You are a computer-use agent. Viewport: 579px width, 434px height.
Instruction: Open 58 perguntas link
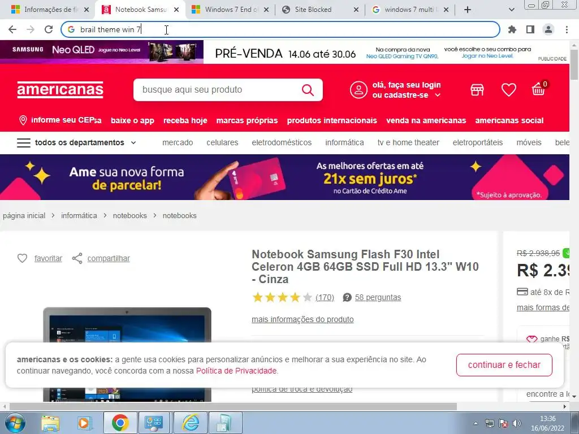click(378, 297)
